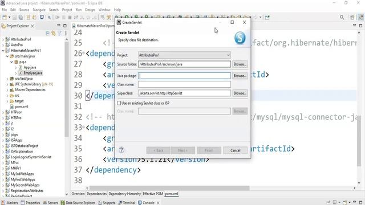Close the Console view tab
The width and height of the screenshot is (365, 205).
(158, 203)
